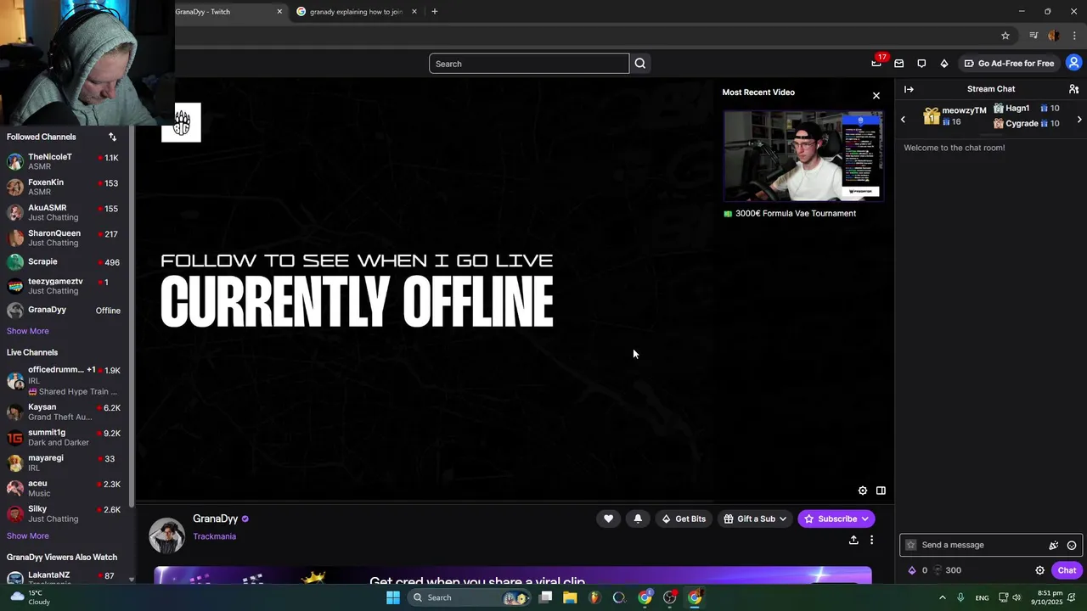Open the Subscribe dropdown button

pyautogui.click(x=836, y=519)
